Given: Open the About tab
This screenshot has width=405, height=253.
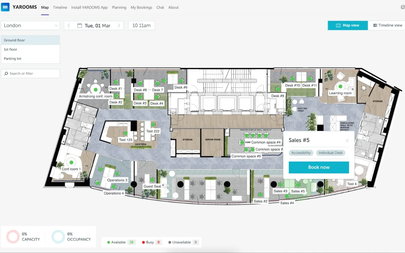Looking at the screenshot, I should (x=173, y=7).
